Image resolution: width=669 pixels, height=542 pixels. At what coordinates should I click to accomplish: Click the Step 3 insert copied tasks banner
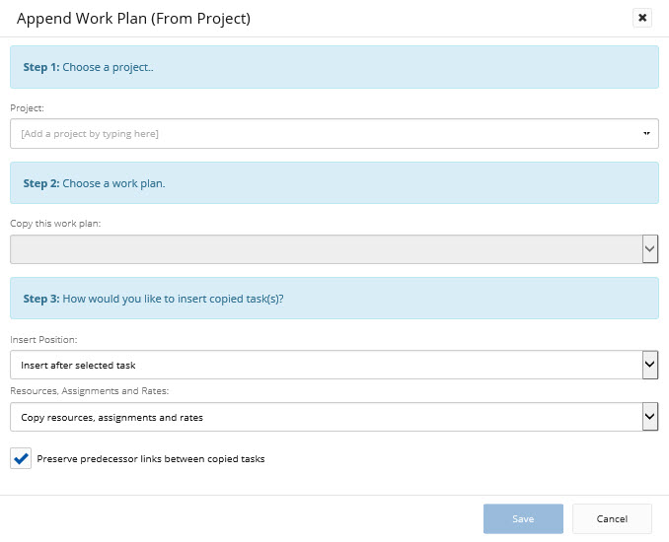pyautogui.click(x=334, y=298)
